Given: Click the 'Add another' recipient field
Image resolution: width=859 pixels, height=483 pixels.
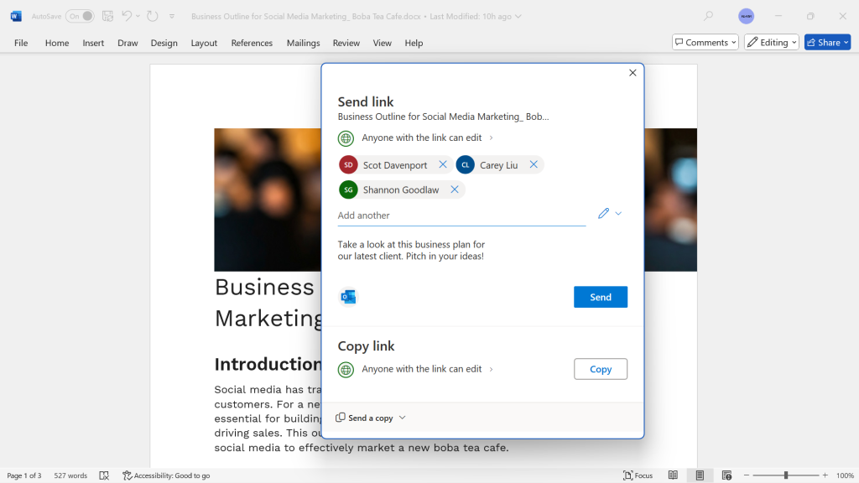Looking at the screenshot, I should (x=461, y=216).
